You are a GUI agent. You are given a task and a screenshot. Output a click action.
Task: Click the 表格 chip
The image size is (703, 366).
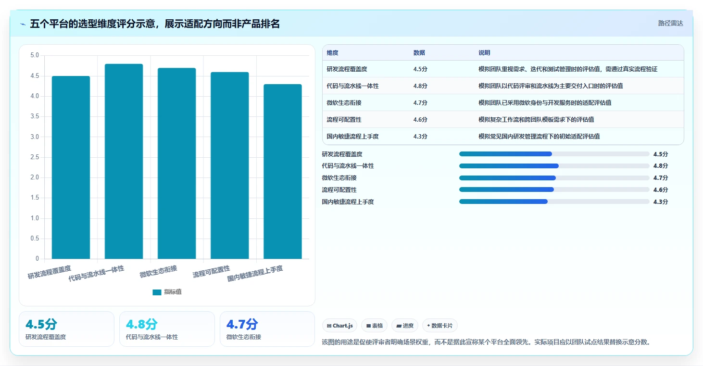(x=375, y=326)
